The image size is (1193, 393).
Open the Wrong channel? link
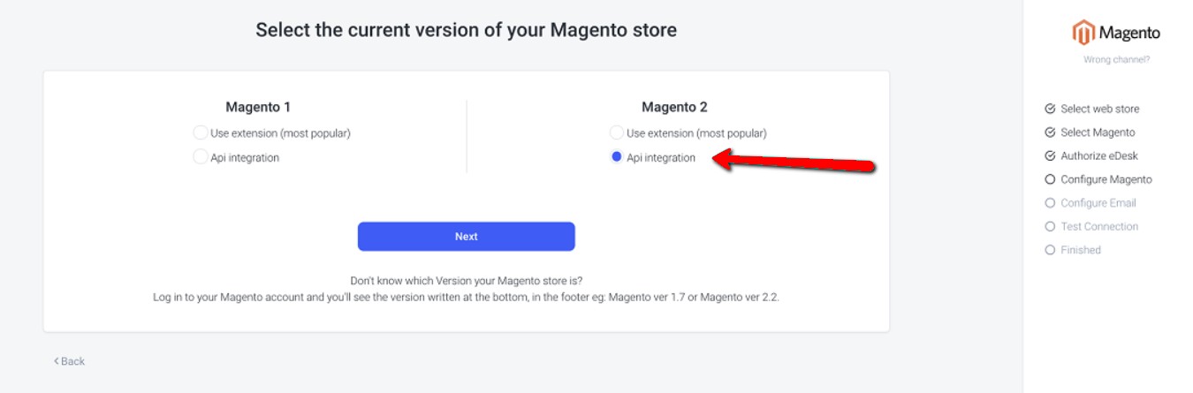click(x=1116, y=60)
